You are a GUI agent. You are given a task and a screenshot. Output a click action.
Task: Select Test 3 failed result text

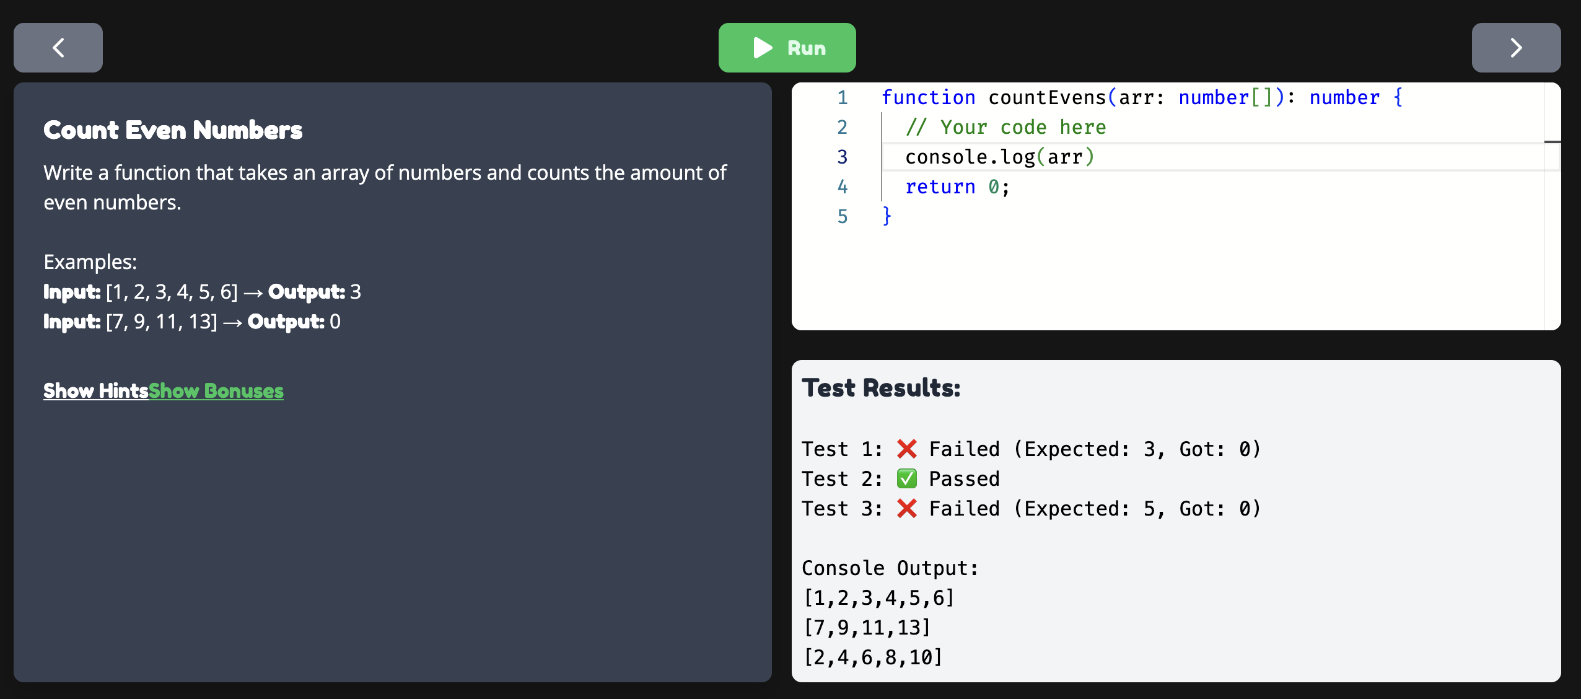pos(1031,508)
